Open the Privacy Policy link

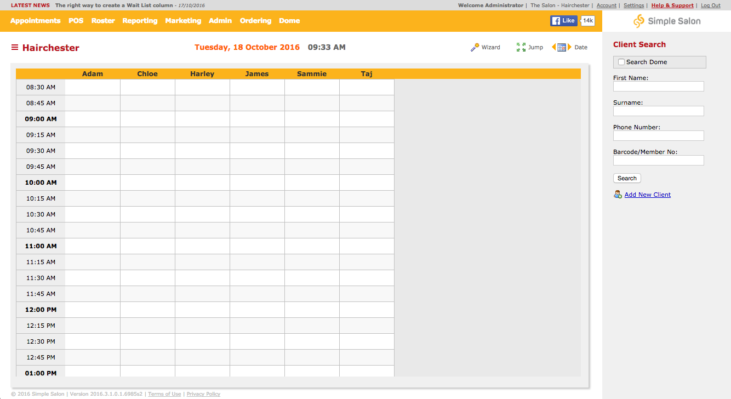coord(203,394)
